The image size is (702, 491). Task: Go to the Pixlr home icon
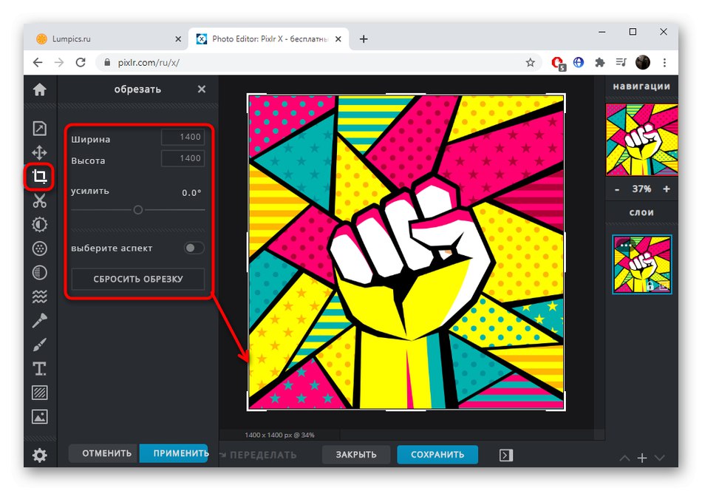[39, 89]
